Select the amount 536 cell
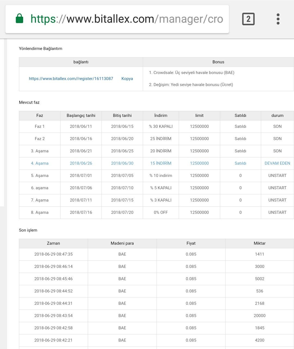Viewport: 294px width, 349px height. click(x=260, y=291)
